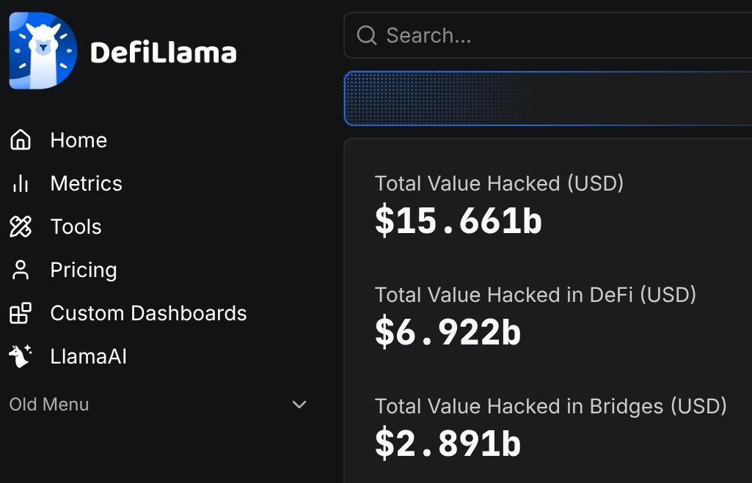Viewport: 752px width, 483px height.
Task: Launch LlamaAI from the sidebar
Action: pos(88,356)
